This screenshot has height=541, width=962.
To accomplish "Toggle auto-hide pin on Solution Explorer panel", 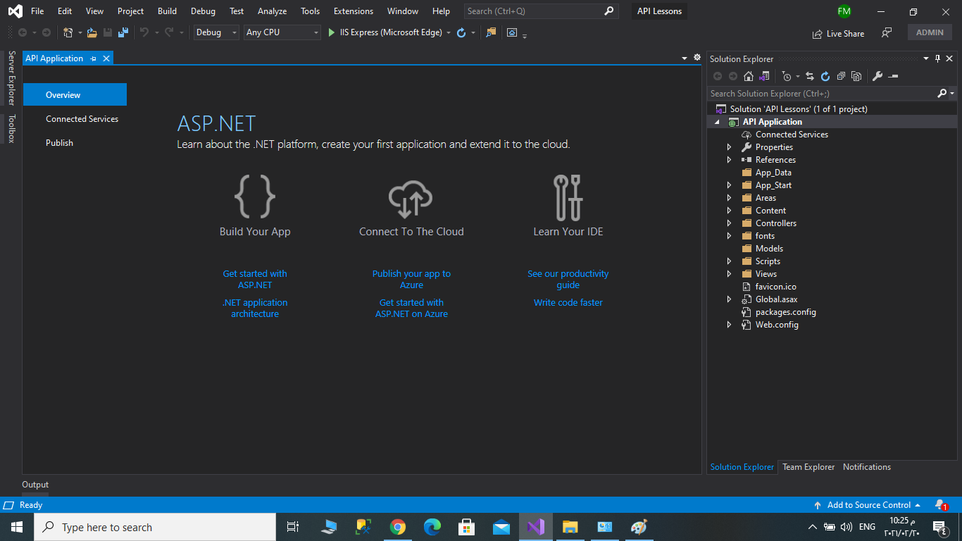I will coord(937,59).
